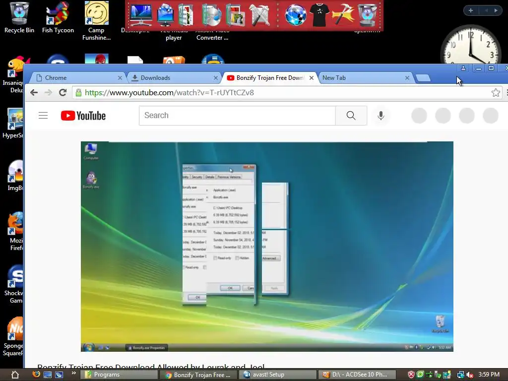Click the Start house button on taskbar
This screenshot has width=508, height=381.
pyautogui.click(x=15, y=375)
